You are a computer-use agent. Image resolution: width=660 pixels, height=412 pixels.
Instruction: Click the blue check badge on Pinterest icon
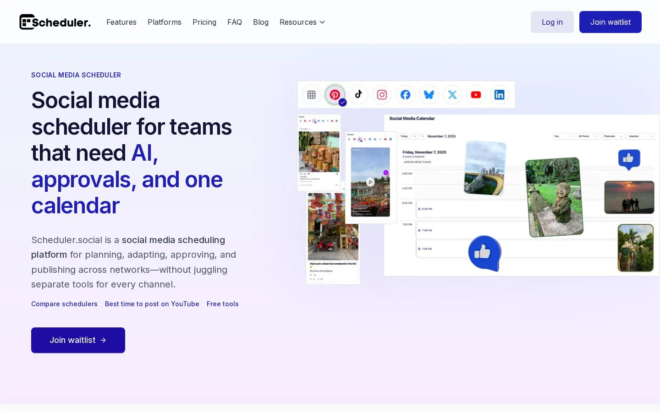tap(343, 103)
